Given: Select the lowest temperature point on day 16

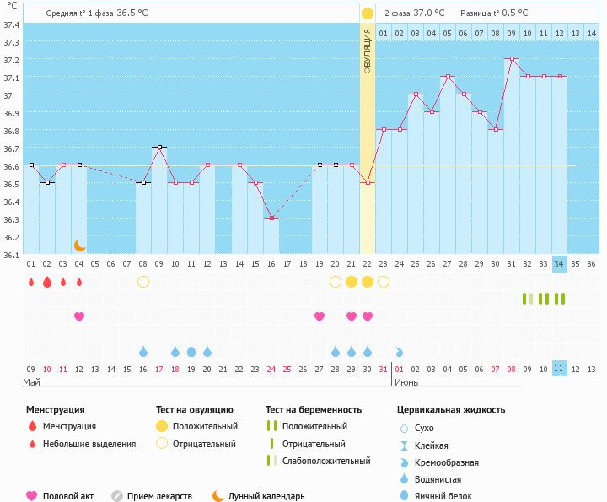Looking at the screenshot, I should coord(271,218).
